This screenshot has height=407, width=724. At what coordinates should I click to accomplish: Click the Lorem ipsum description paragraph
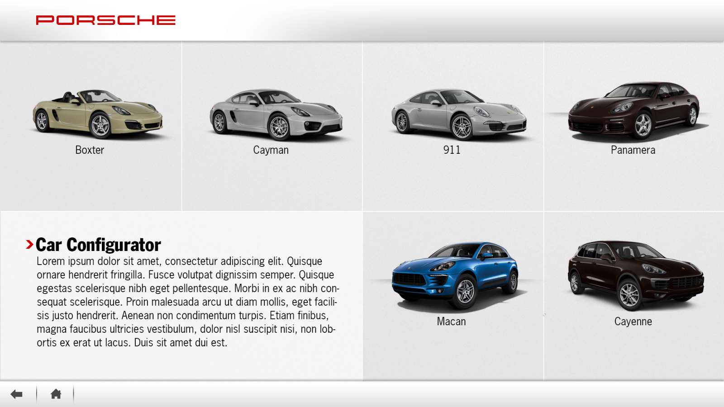[x=188, y=302]
